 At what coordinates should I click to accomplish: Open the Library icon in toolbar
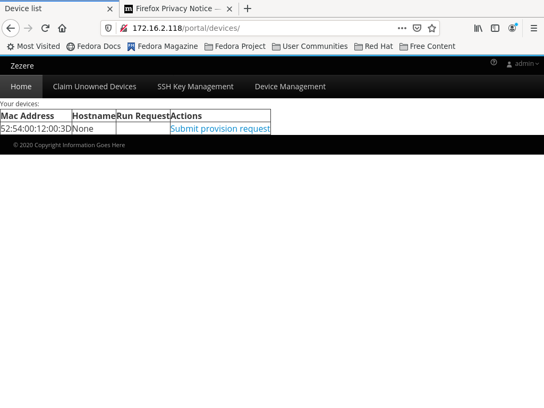point(478,28)
